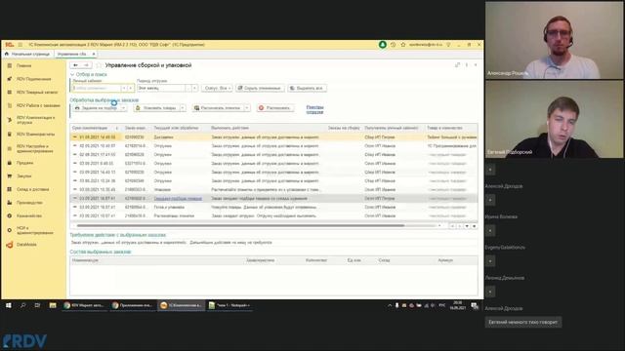Open the Производство sidebar icon
Image resolution: width=625 pixels, height=351 pixels.
(10, 203)
